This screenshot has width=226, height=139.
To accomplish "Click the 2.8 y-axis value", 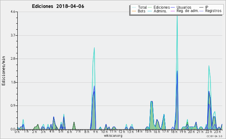I will pos(13,59).
